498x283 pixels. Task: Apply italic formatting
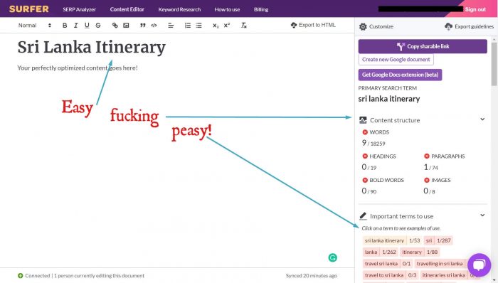click(x=75, y=26)
